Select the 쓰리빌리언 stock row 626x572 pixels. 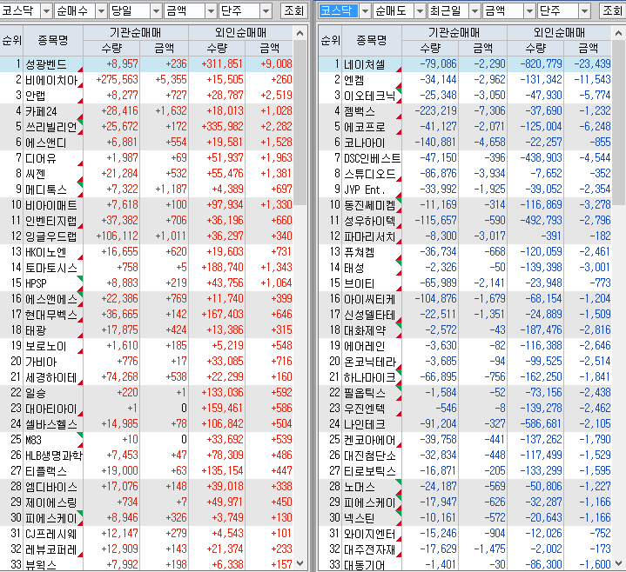pyautogui.click(x=146, y=127)
